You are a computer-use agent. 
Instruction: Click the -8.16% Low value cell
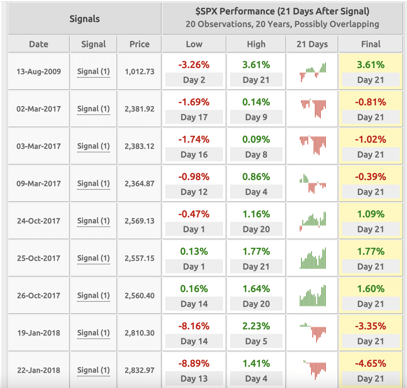click(x=194, y=326)
